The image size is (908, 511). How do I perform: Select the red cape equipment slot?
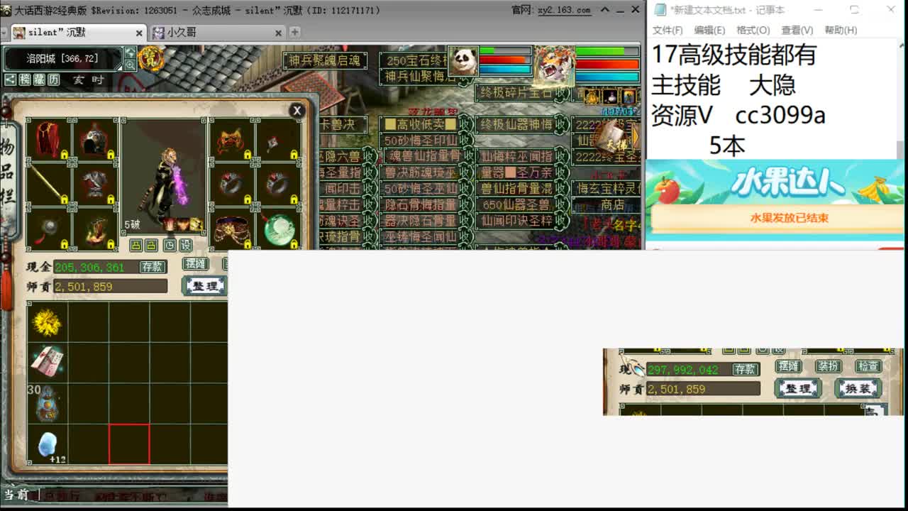click(48, 140)
